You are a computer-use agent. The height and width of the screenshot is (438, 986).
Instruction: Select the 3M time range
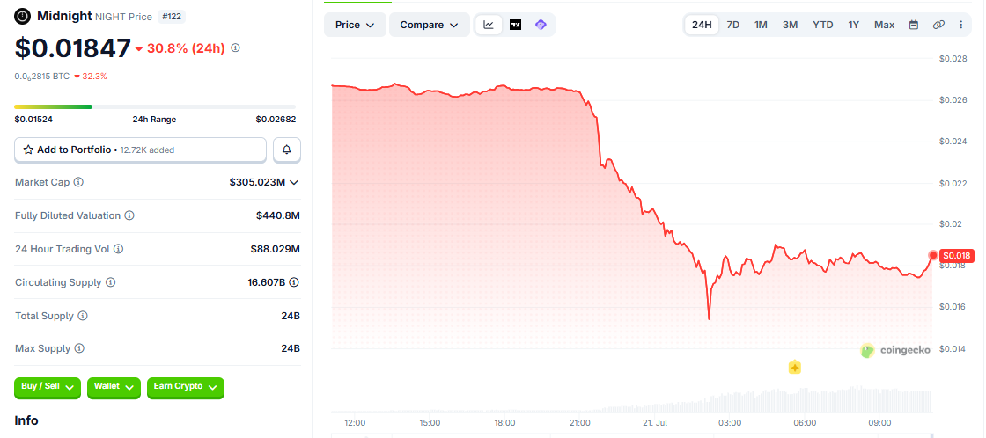pos(790,25)
